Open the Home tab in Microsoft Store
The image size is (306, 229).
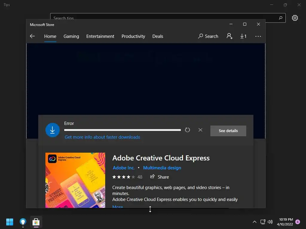pyautogui.click(x=50, y=36)
